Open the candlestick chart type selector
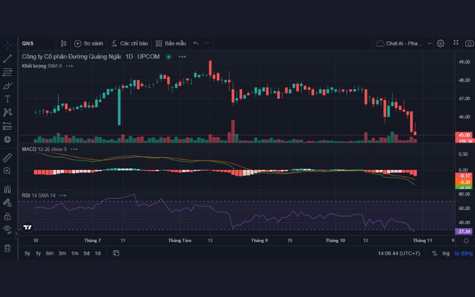Screen dimensions: 475x297 (x=64, y=43)
